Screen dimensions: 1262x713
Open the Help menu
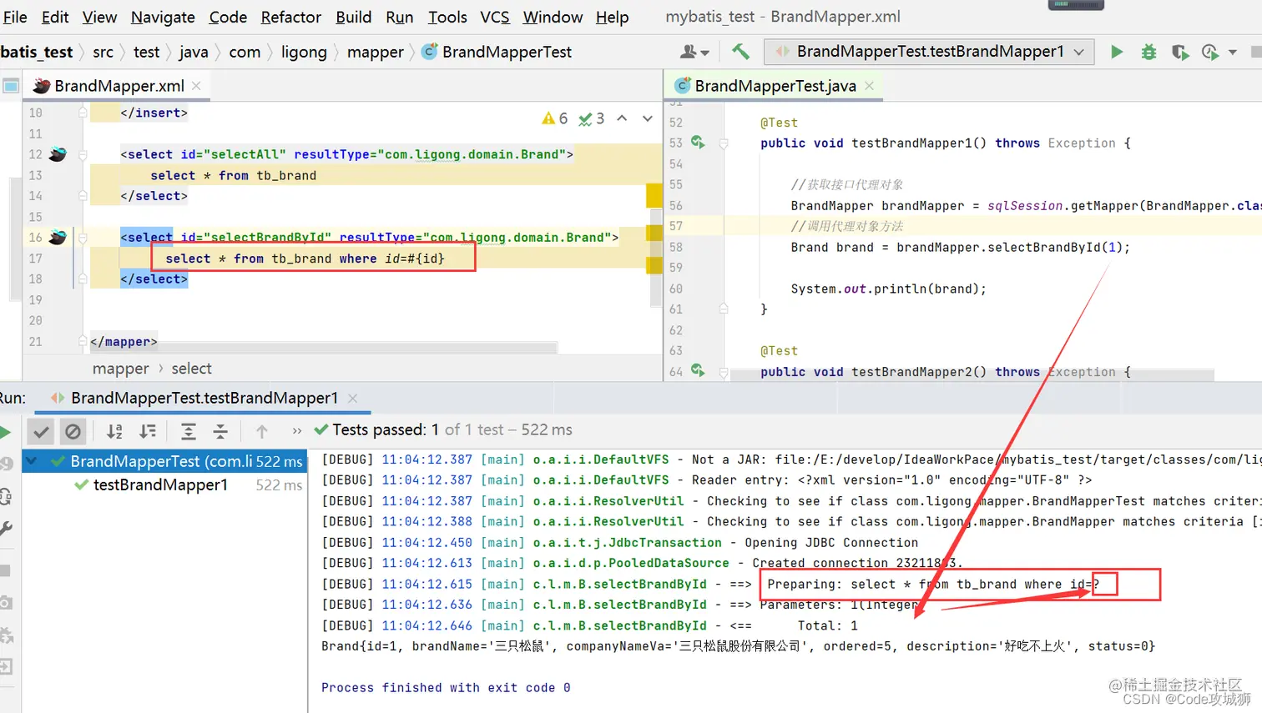(x=612, y=17)
